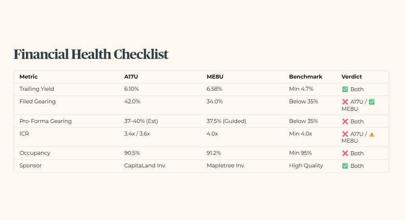Click the Verdict column header

click(352, 77)
